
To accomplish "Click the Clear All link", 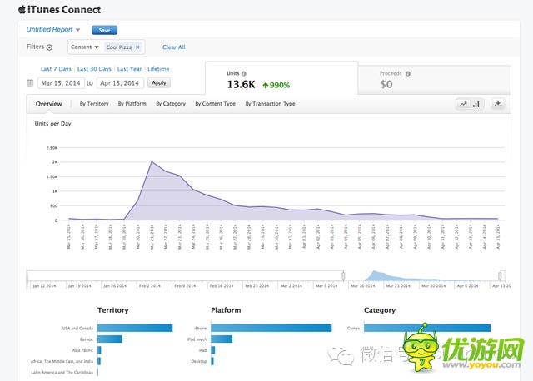I will point(173,47).
